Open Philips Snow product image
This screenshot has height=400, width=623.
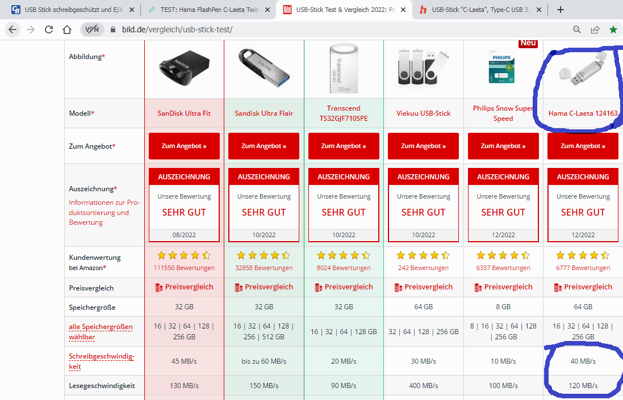click(x=502, y=66)
